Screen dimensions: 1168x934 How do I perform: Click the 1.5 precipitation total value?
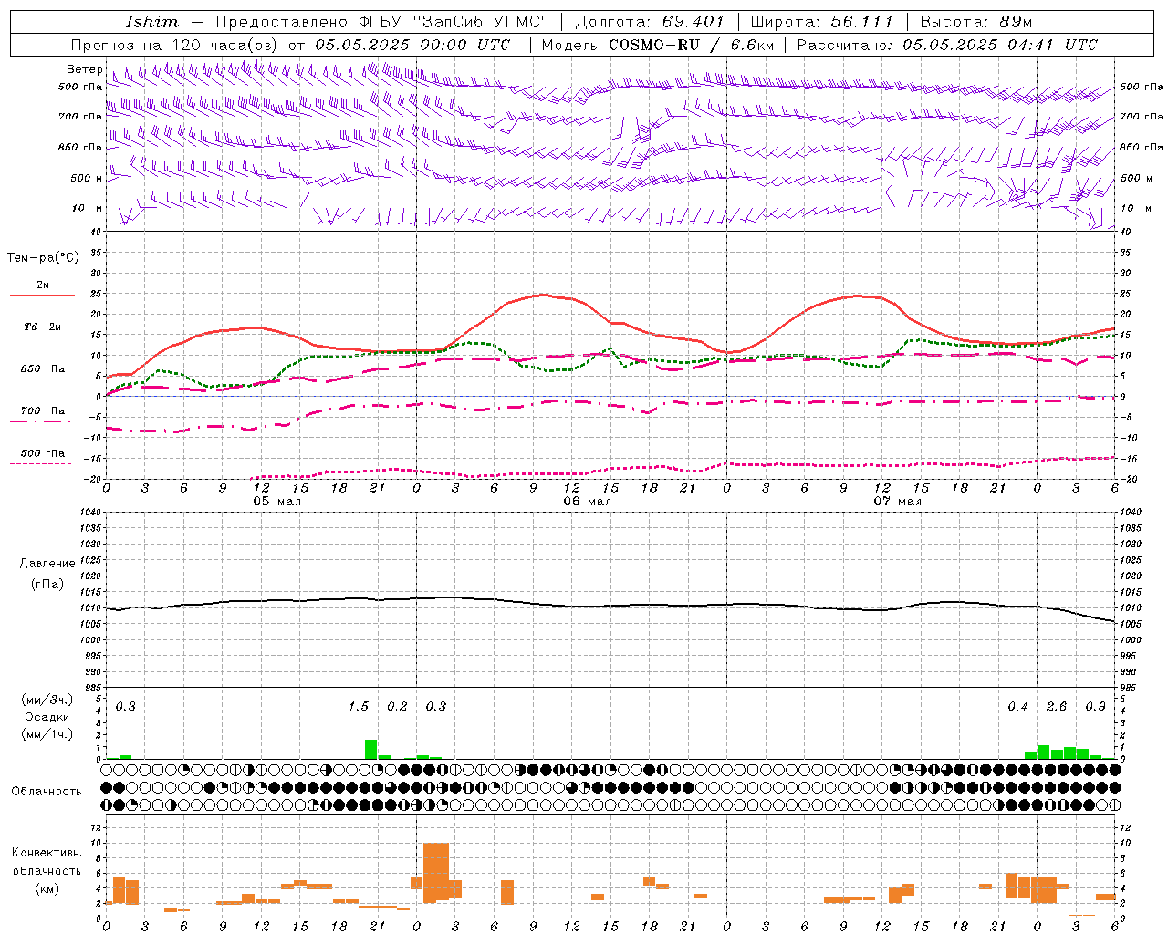tap(359, 706)
